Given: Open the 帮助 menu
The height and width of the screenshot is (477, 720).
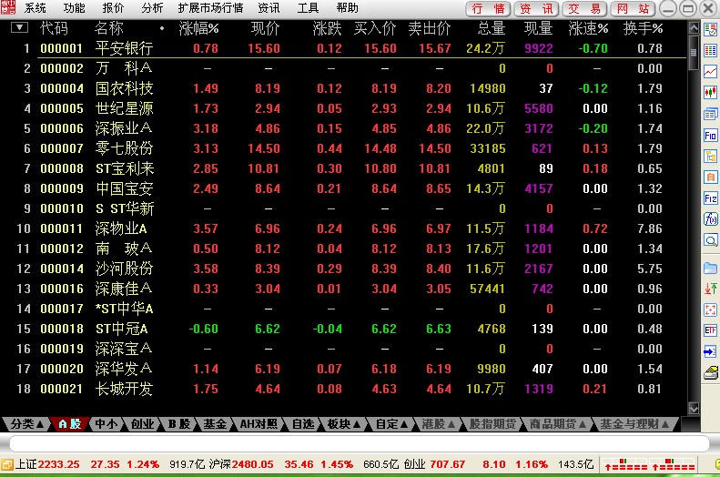Looking at the screenshot, I should point(347,8).
